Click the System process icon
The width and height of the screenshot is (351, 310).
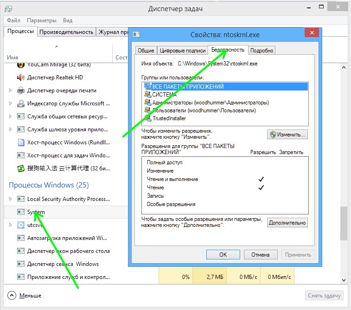pyautogui.click(x=21, y=212)
